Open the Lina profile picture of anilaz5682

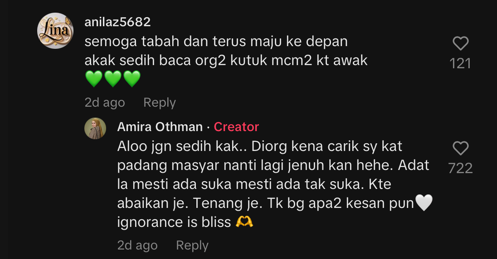point(55,31)
